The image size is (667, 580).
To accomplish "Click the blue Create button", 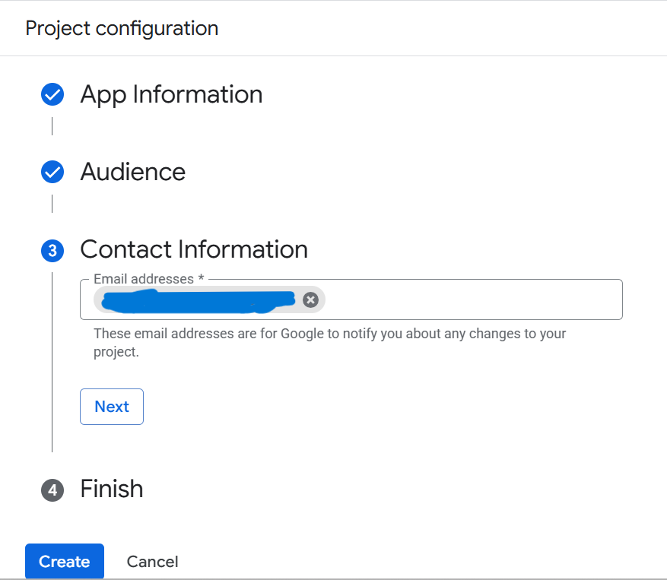I will (64, 562).
